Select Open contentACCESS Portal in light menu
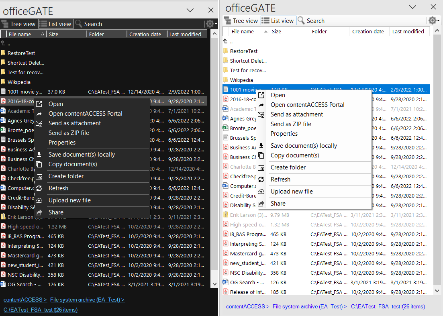Viewport: 443px width, 316px height. pyautogui.click(x=307, y=105)
